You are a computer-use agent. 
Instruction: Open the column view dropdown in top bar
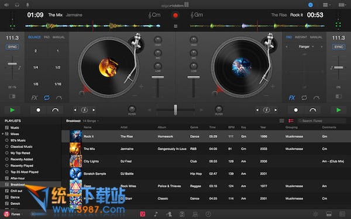342,5
